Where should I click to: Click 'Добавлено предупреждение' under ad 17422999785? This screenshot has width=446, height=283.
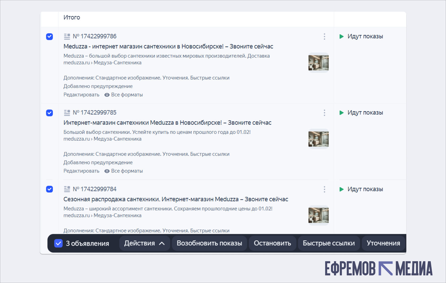[x=98, y=163]
